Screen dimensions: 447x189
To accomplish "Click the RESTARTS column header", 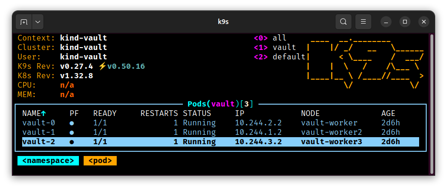I will 159,114.
